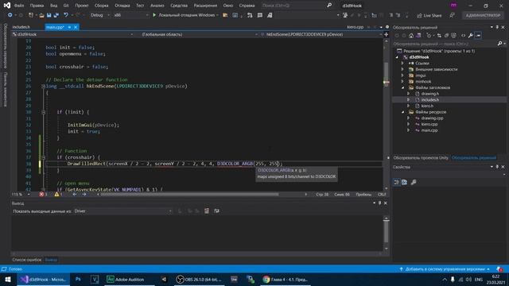509x286 pixels.
Task: Click the АДМИНИСТРАТОР badge button
Action: (483, 16)
